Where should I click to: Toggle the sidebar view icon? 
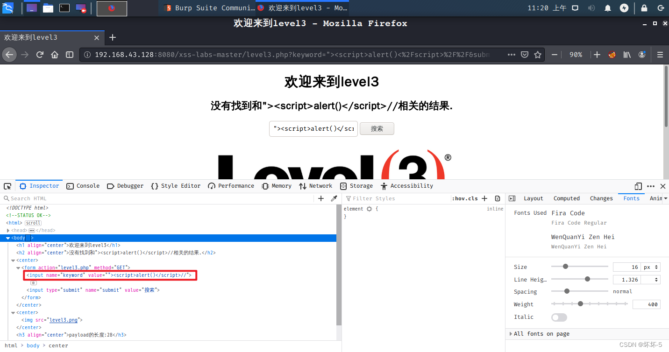pos(70,55)
